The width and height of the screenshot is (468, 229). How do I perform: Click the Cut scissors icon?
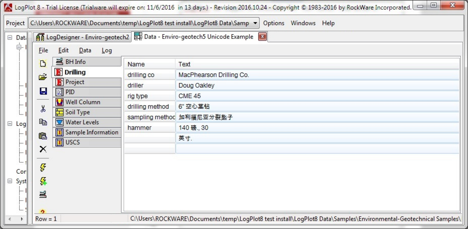[43, 109]
